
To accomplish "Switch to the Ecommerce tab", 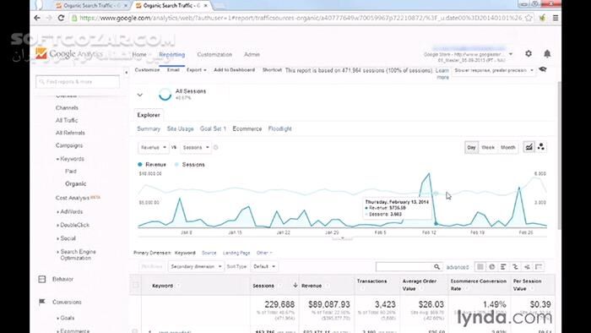I will [247, 128].
